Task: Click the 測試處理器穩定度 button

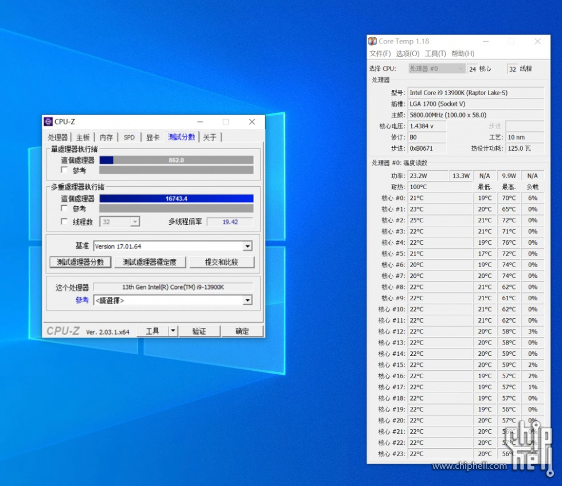Action: tap(150, 262)
